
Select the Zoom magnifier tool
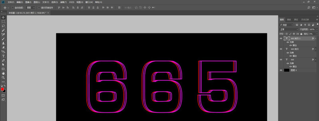click(x=3, y=78)
